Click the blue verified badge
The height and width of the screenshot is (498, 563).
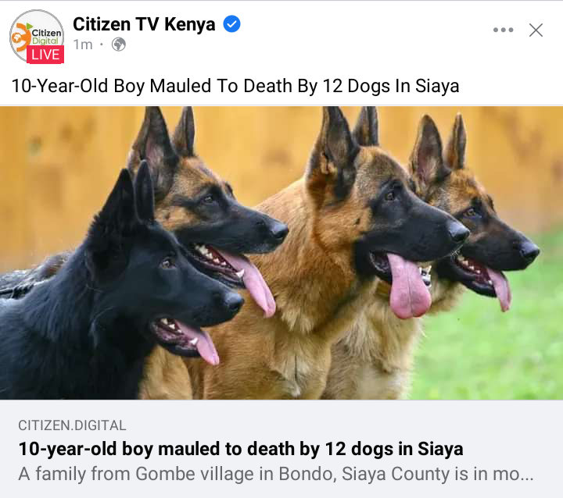[232, 24]
